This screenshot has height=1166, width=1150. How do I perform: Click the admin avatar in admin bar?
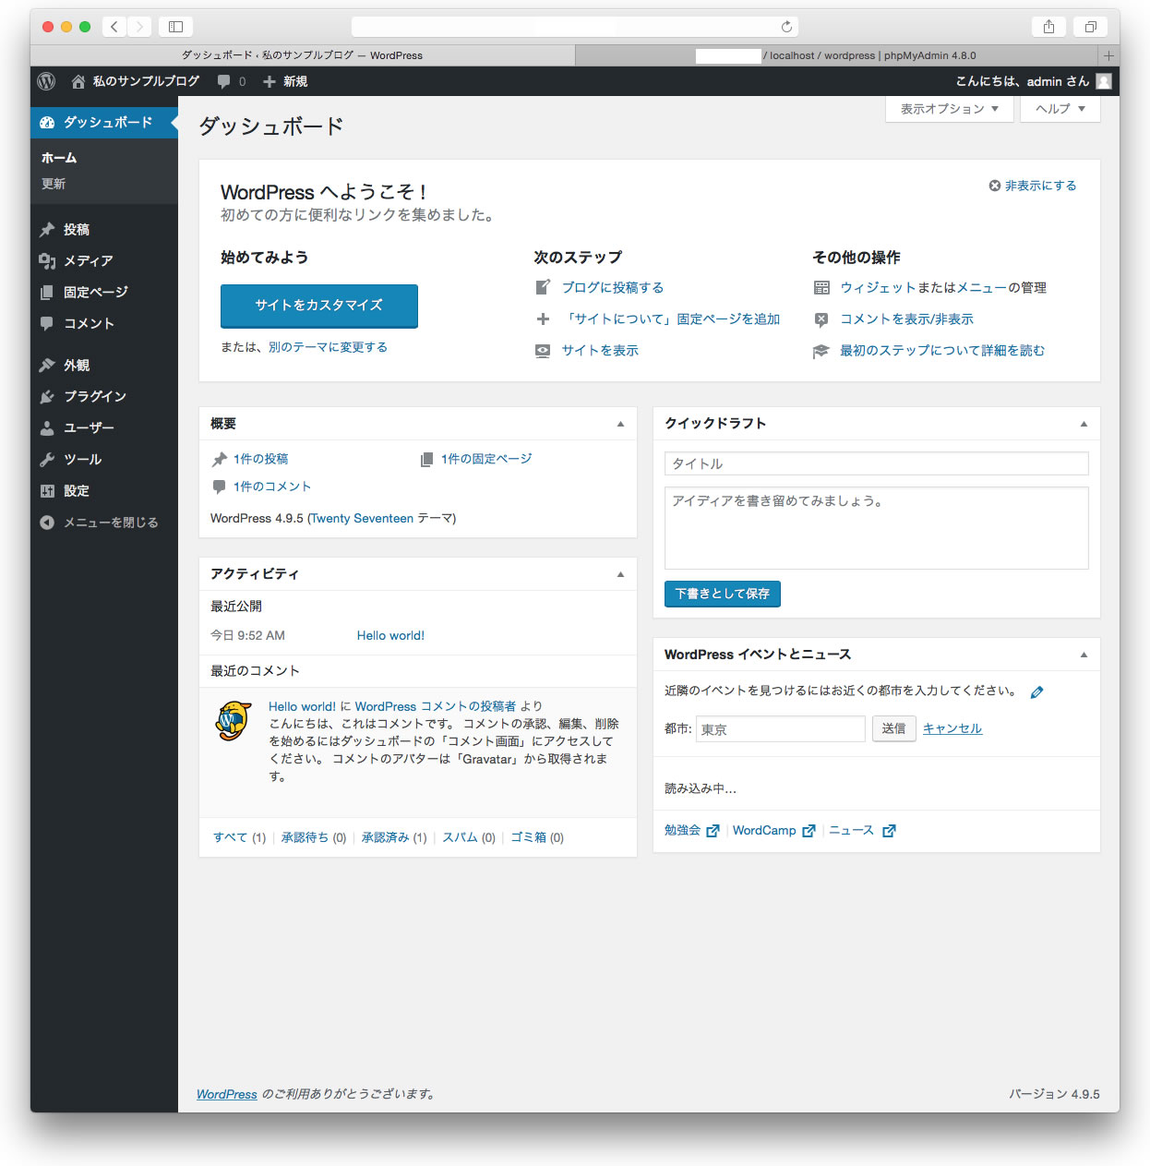pos(1103,81)
